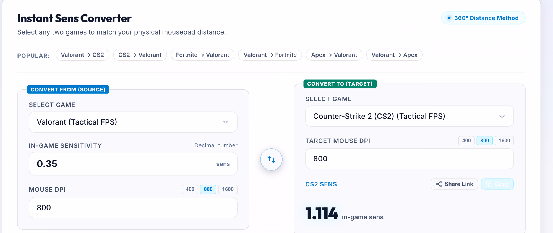Click the Share Link button
The width and height of the screenshot is (553, 233).
coord(454,184)
